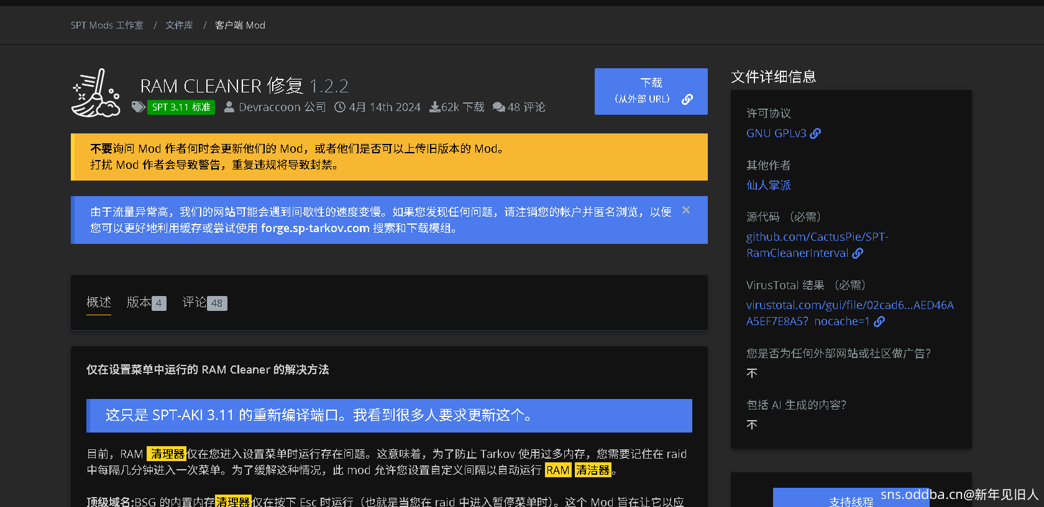Open the SPT Mods 工作室 breadcrumb
The image size is (1044, 507).
point(107,25)
